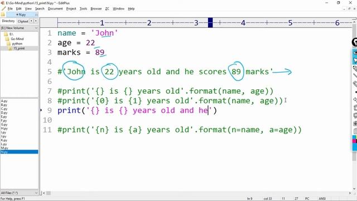This screenshot has height=201, width=357.
Task: Open the Help menu
Action: tap(131, 9)
